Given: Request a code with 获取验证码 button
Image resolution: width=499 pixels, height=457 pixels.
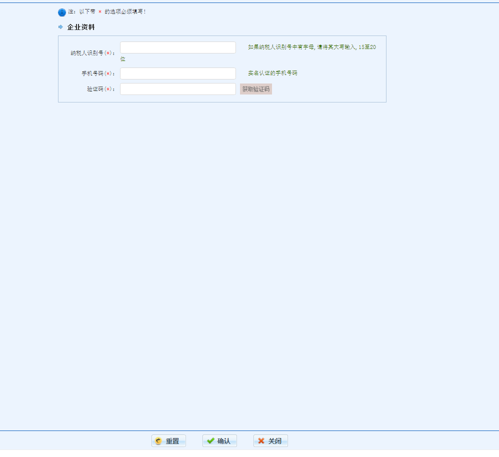Looking at the screenshot, I should tap(256, 89).
